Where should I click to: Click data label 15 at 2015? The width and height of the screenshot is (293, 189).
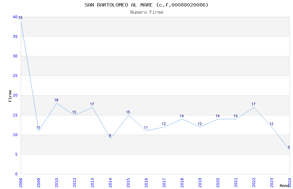point(128,112)
